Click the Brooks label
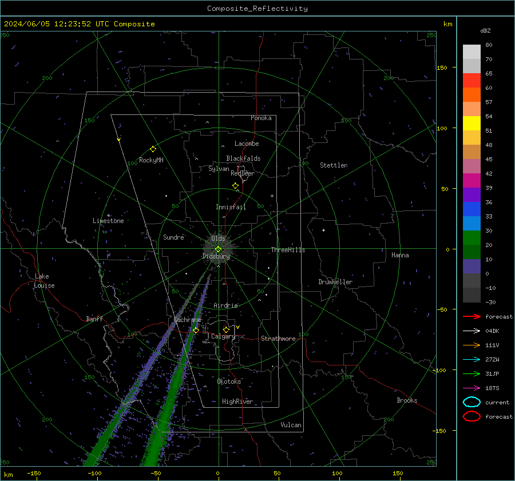The height and width of the screenshot is (481, 515). click(x=407, y=400)
